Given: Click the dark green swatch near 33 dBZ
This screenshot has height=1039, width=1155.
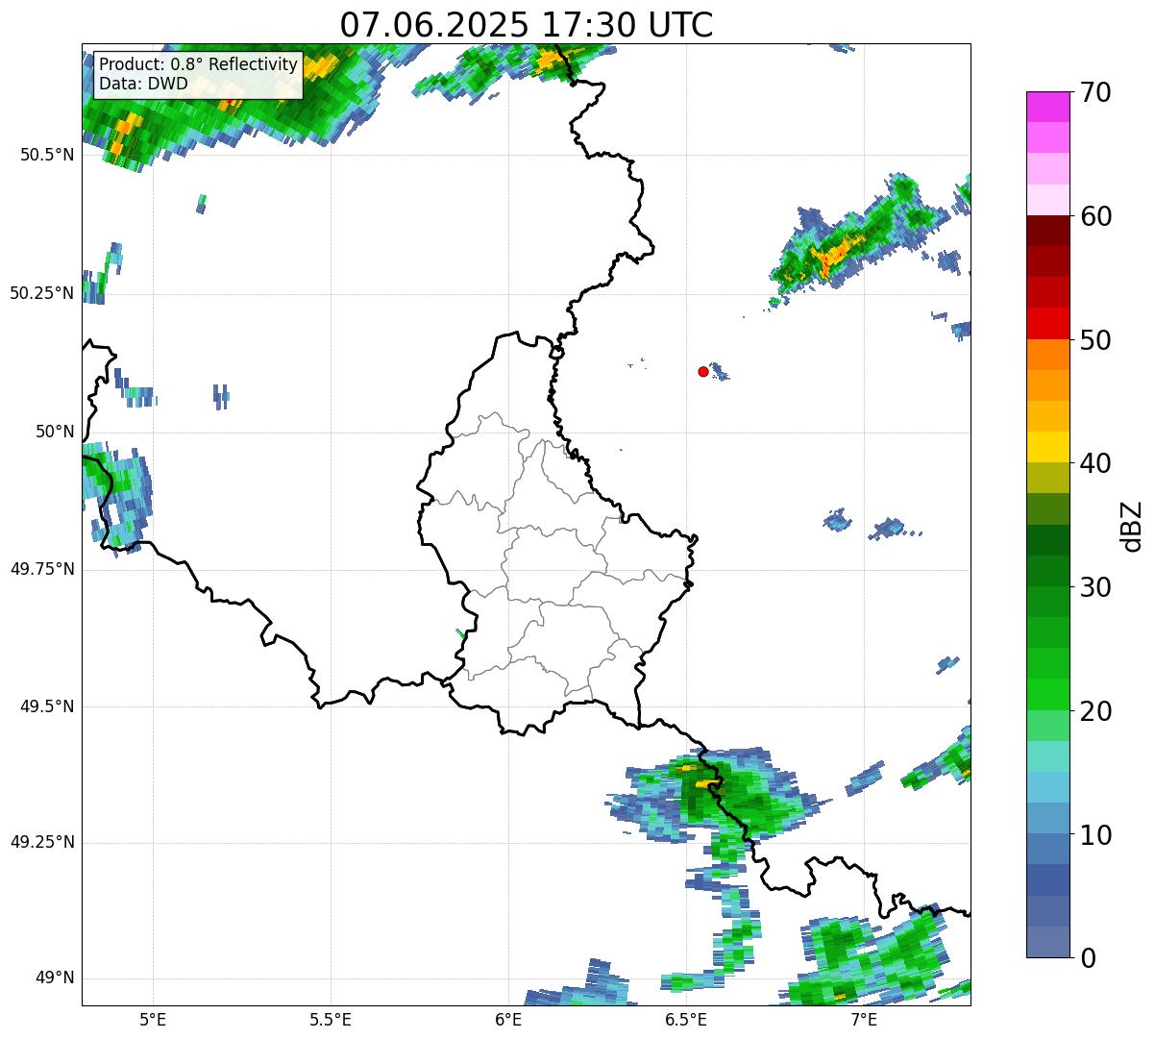Looking at the screenshot, I should tap(1047, 540).
